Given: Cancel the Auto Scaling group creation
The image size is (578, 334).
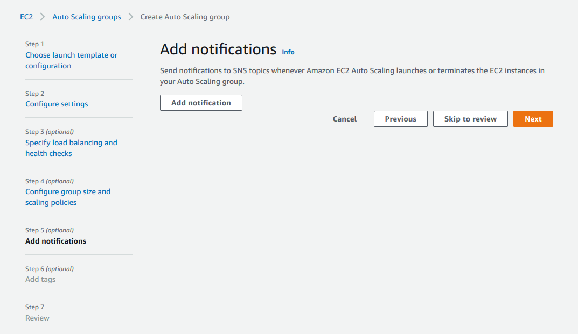Looking at the screenshot, I should (345, 119).
